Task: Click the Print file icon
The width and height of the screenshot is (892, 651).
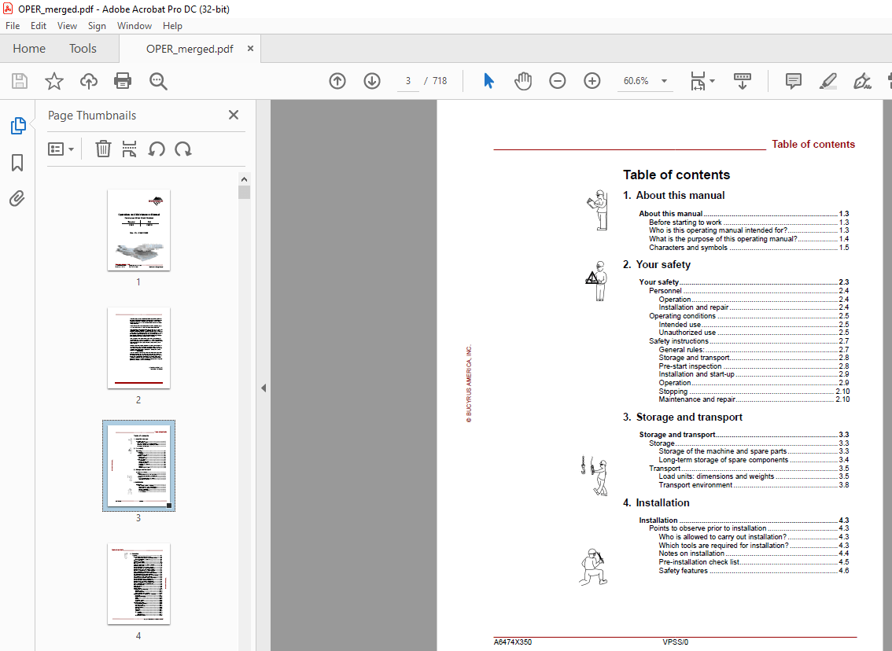Action: point(123,81)
